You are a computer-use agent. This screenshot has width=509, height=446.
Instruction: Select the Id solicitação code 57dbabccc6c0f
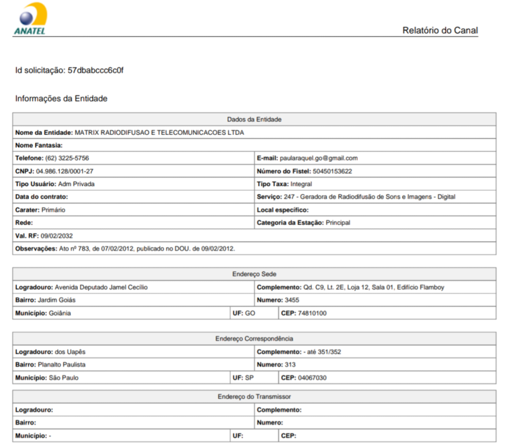(x=96, y=70)
